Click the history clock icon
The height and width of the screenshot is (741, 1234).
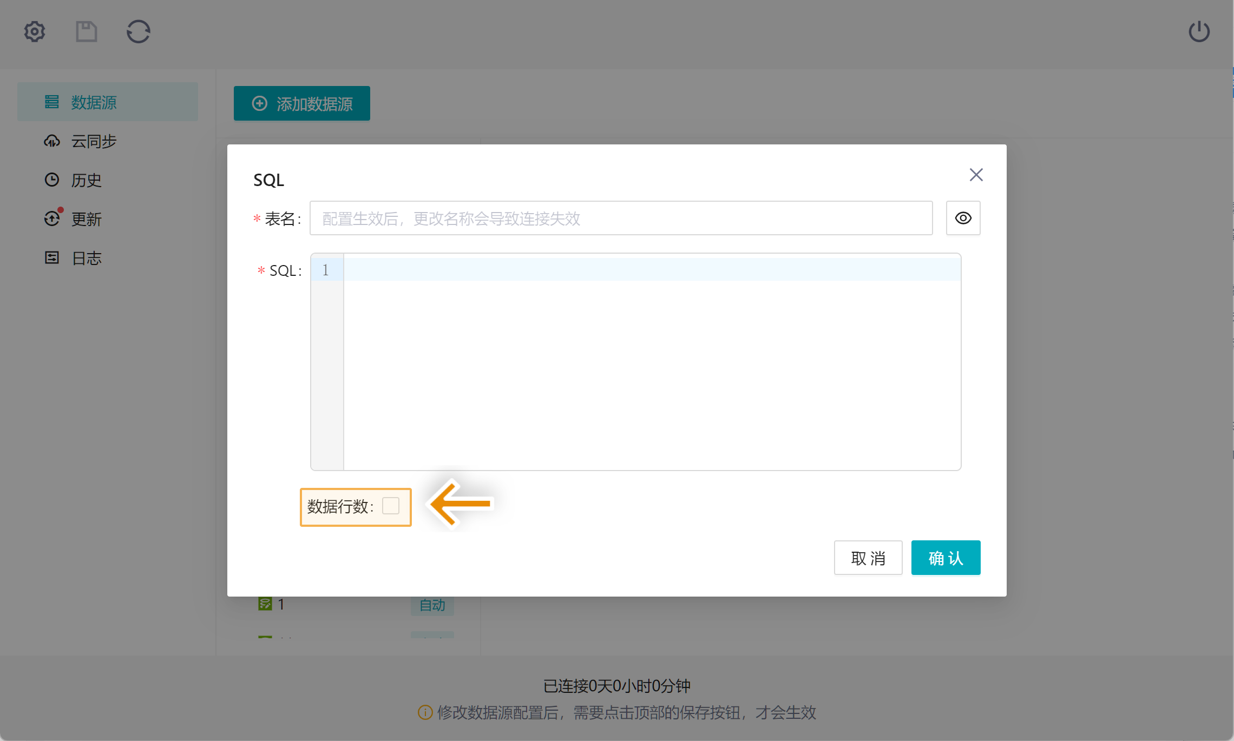pyautogui.click(x=52, y=180)
